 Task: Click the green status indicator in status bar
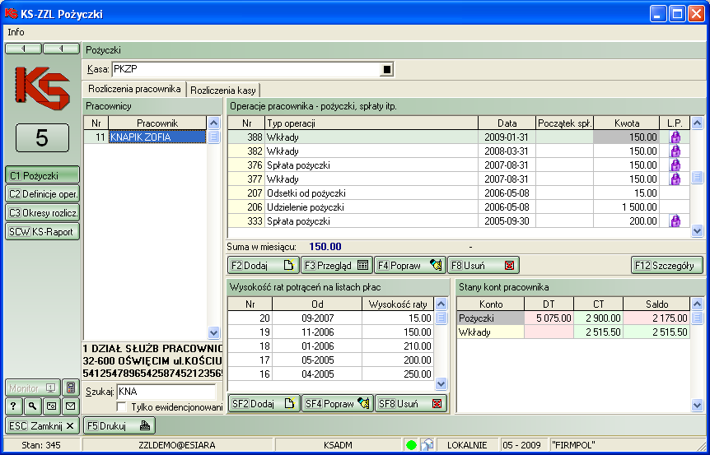point(411,445)
